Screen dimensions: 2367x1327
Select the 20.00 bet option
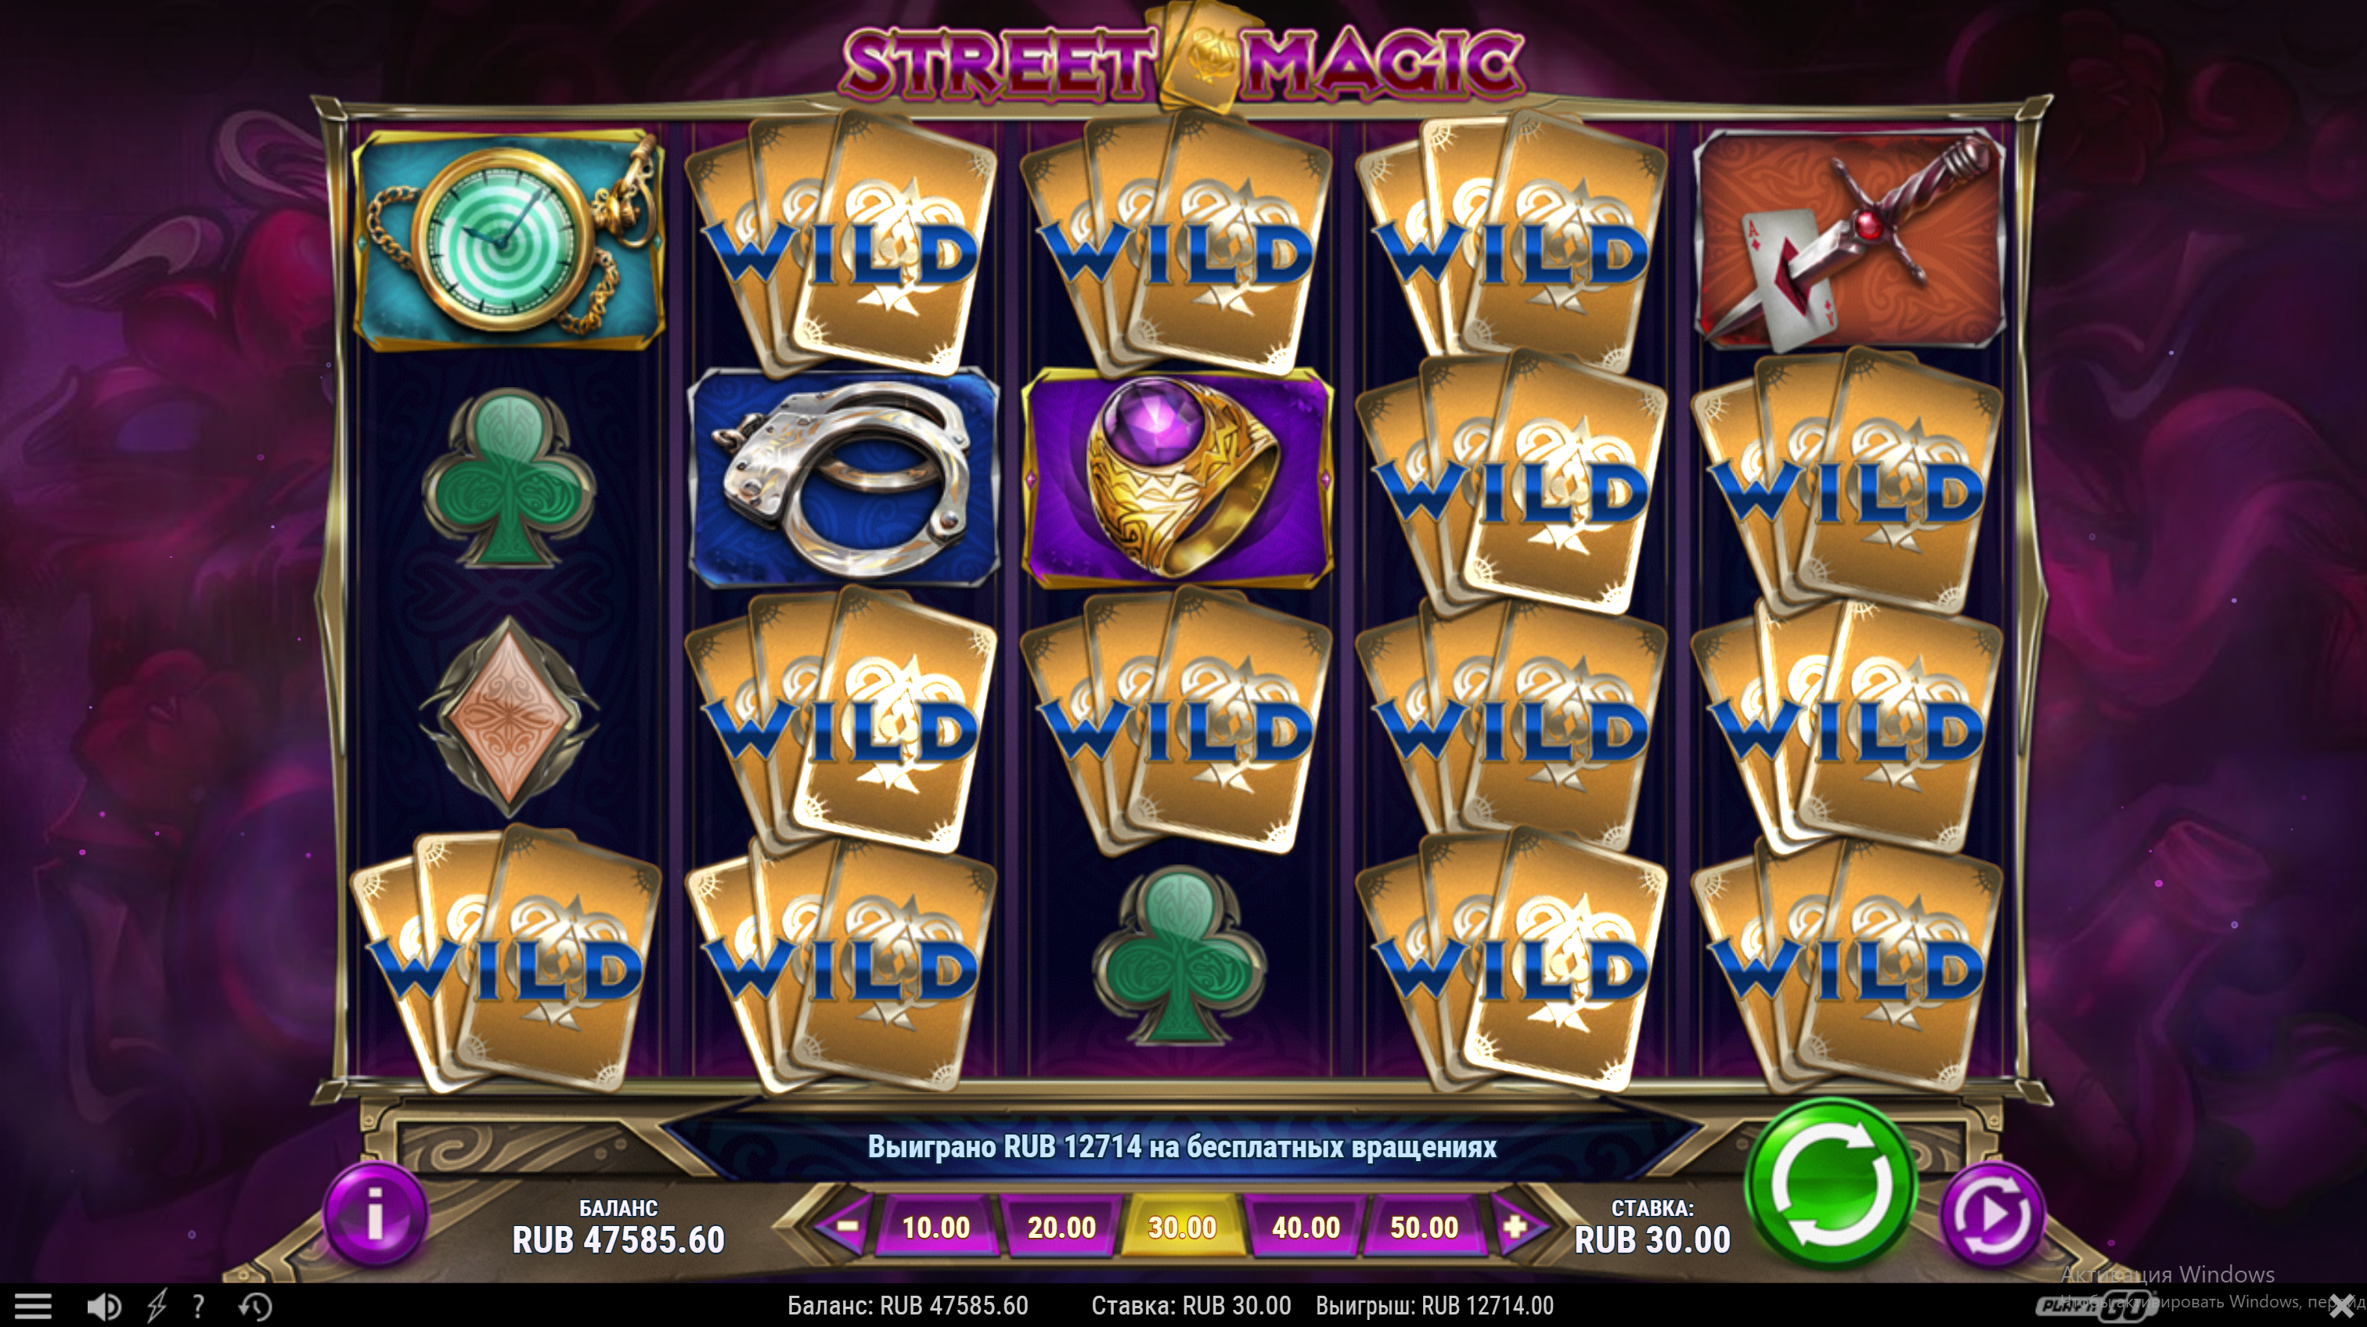pos(1061,1227)
